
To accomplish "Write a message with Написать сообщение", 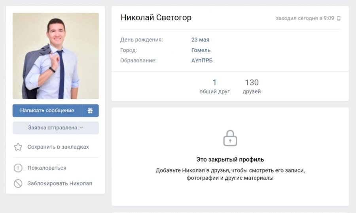I will (x=47, y=111).
